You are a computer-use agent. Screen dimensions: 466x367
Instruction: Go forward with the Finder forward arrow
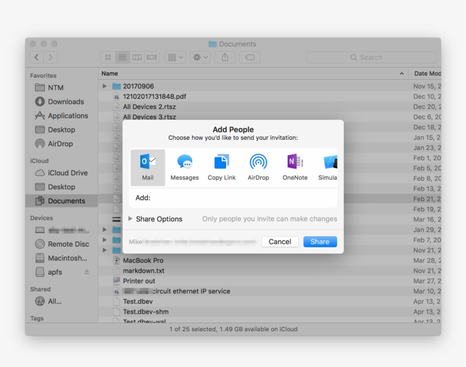[x=50, y=57]
